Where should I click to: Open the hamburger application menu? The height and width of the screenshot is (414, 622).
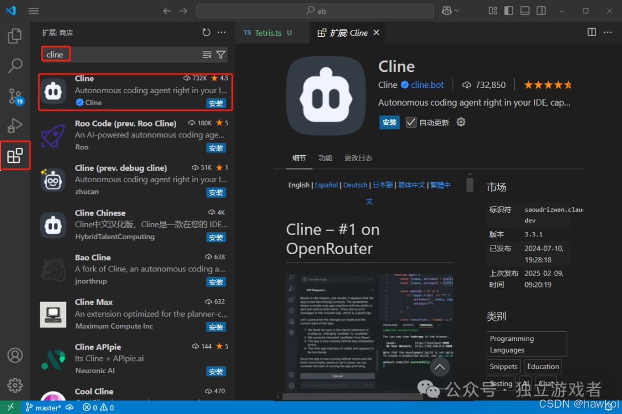tap(34, 11)
